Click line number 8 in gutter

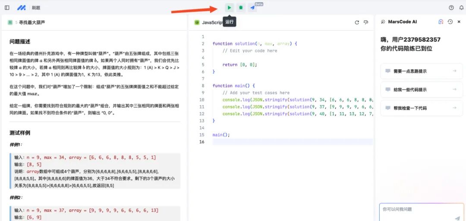point(203,85)
